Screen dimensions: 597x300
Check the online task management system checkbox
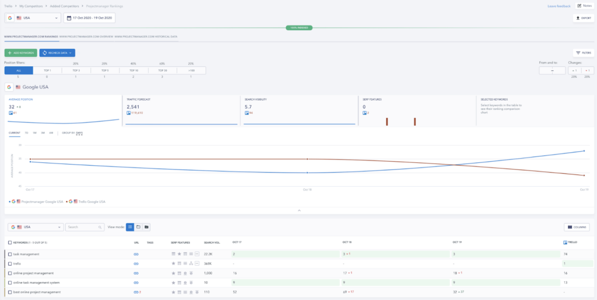click(x=10, y=283)
